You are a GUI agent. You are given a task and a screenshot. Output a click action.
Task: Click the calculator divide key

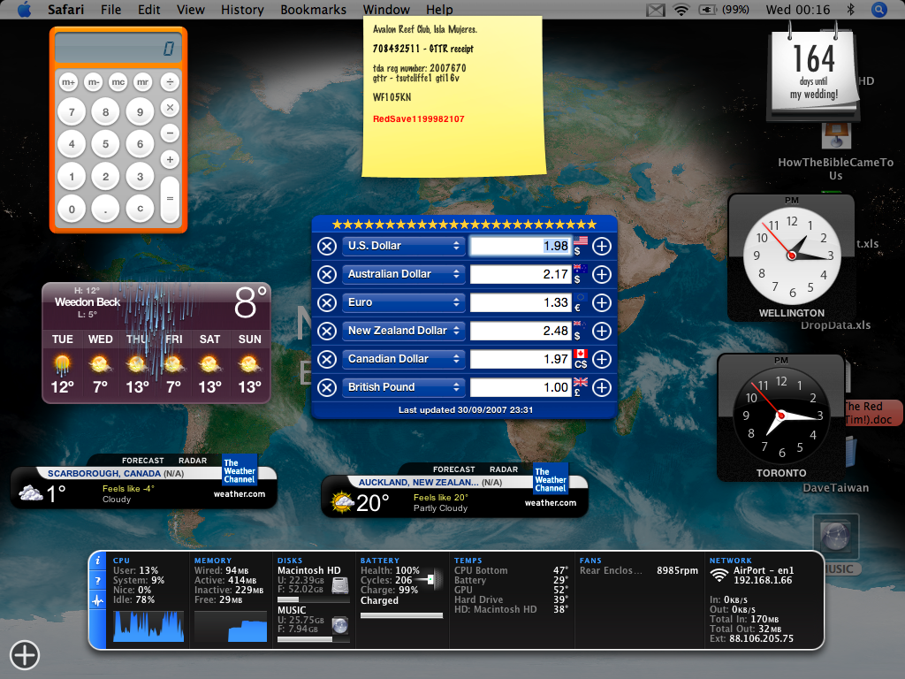(x=170, y=82)
